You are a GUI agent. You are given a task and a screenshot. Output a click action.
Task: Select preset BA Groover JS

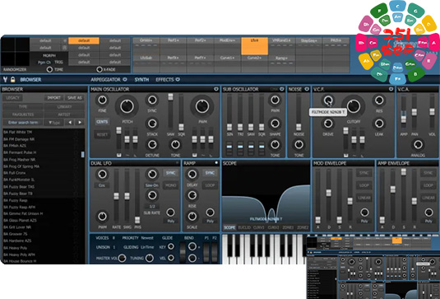coord(16,234)
